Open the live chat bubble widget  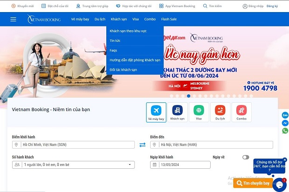279,185
